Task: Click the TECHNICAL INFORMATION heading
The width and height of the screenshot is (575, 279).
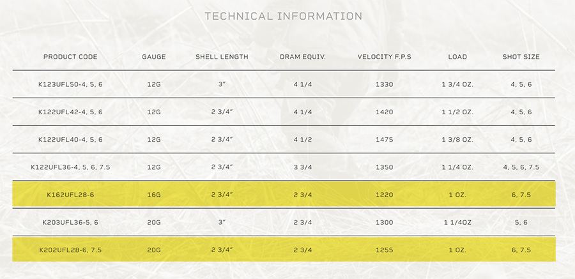Action: (x=283, y=16)
